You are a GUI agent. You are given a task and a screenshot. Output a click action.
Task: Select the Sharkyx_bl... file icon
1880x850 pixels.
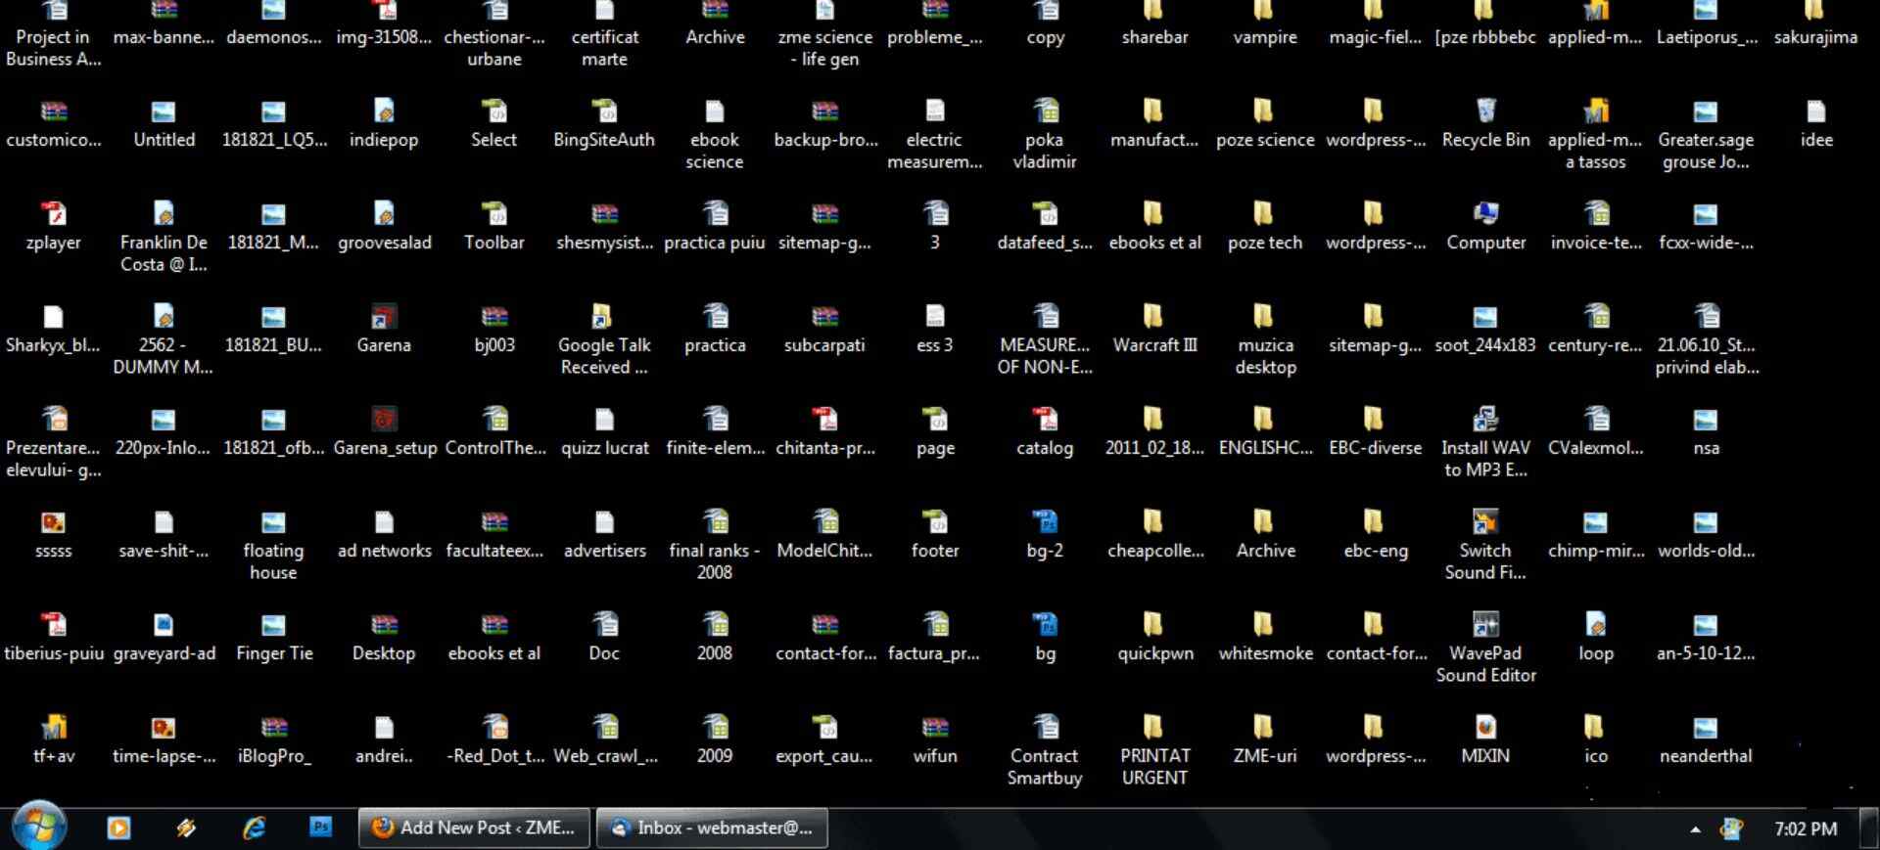coord(53,329)
